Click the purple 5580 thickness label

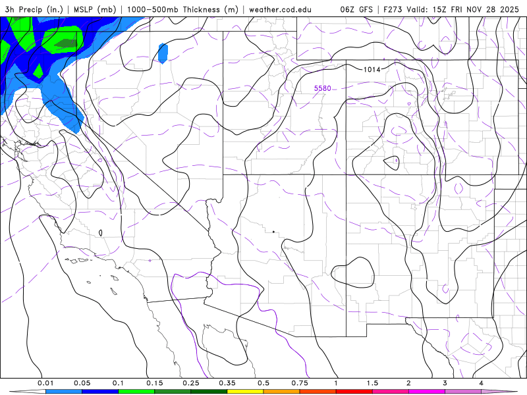(x=322, y=88)
